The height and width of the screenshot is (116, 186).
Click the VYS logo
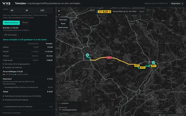tap(6, 3)
